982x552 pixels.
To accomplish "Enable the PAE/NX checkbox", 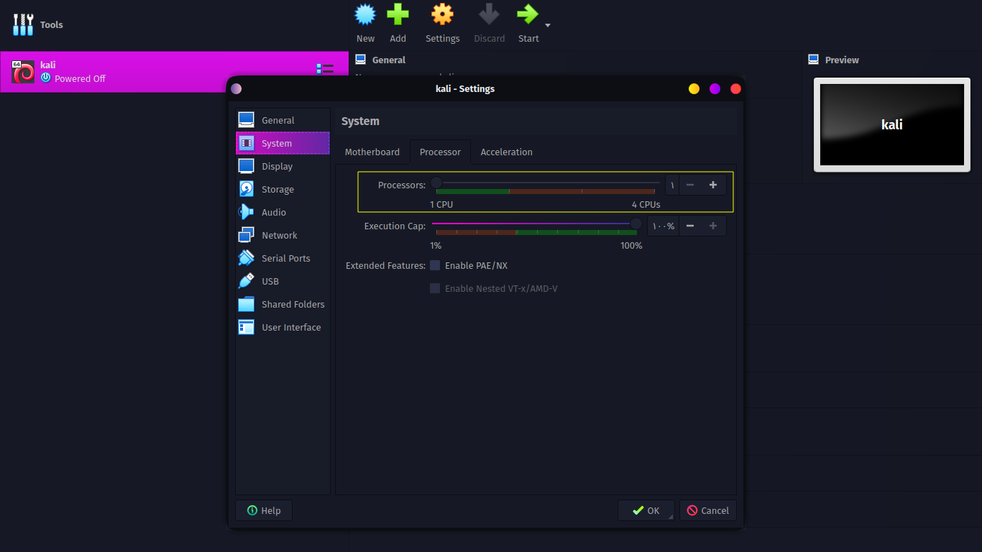I will [x=435, y=265].
